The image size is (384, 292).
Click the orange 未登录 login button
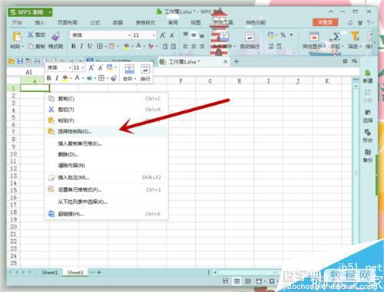point(325,22)
